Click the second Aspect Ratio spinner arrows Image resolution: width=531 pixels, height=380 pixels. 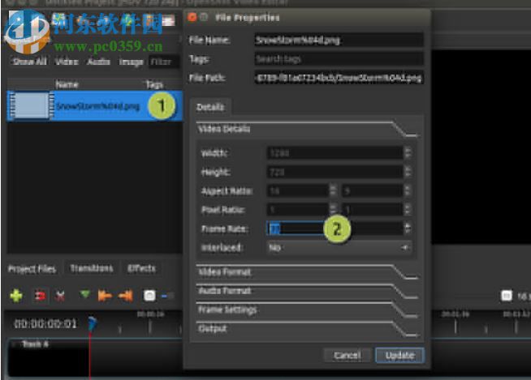[408, 191]
